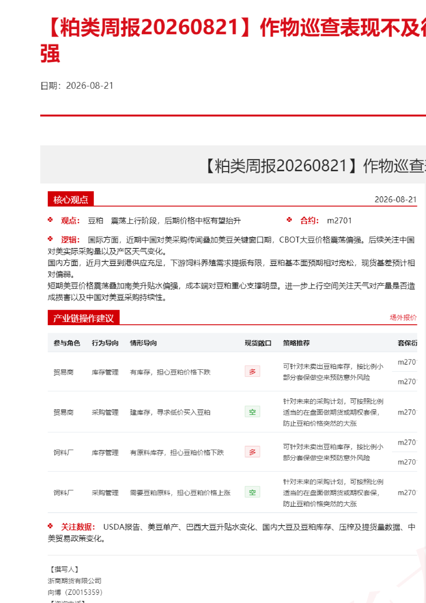Click the 【撰写人】 heading
The width and height of the screenshot is (426, 603).
coord(65,569)
